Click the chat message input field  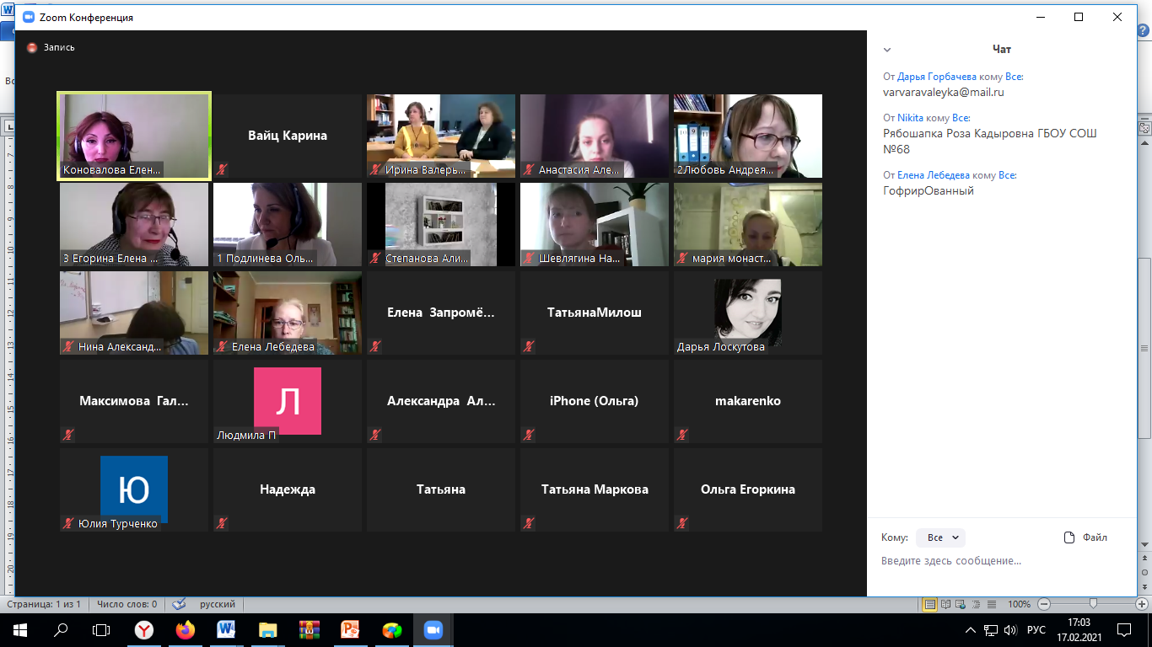[x=1001, y=561]
